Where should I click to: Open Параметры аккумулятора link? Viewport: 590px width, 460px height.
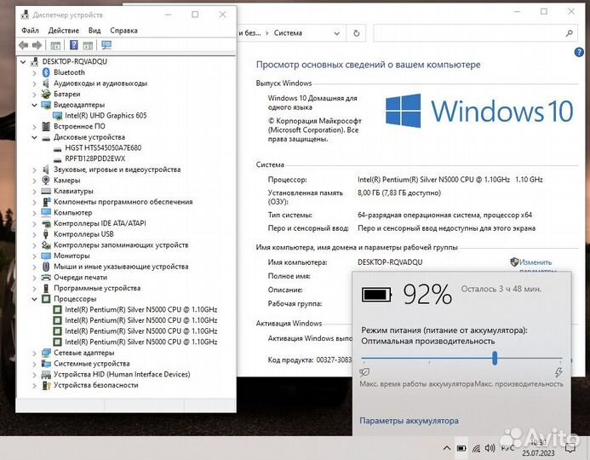coord(409,421)
